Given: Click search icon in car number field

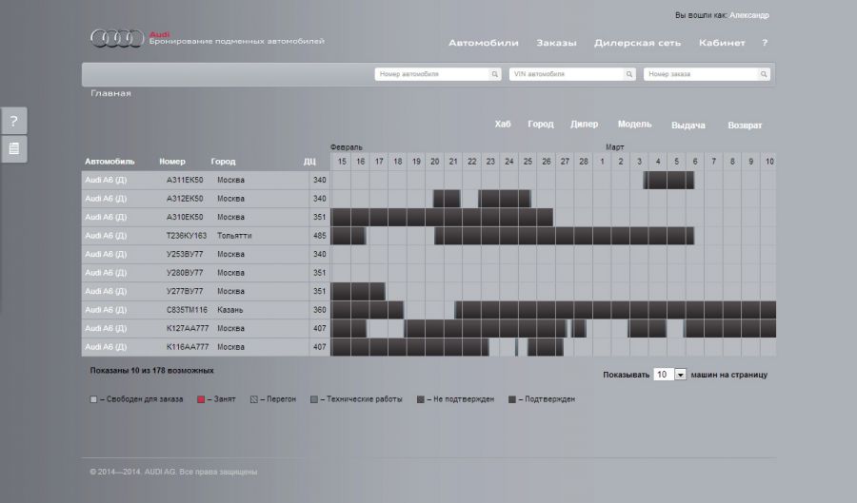Looking at the screenshot, I should [x=494, y=74].
